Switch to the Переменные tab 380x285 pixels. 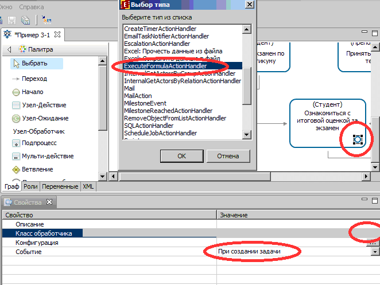point(60,186)
